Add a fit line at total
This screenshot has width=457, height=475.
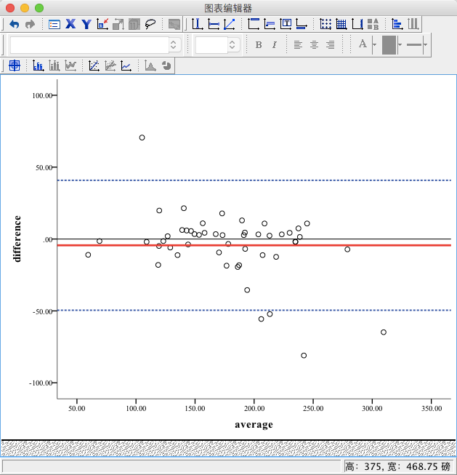[94, 65]
